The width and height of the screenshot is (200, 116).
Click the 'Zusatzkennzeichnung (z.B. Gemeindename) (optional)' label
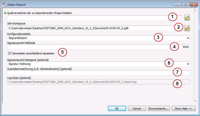click(39, 69)
